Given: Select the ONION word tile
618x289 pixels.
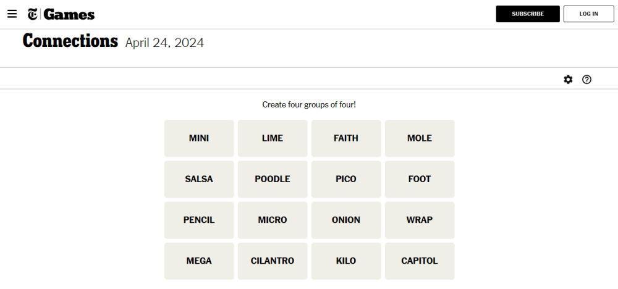Looking at the screenshot, I should pos(346,220).
